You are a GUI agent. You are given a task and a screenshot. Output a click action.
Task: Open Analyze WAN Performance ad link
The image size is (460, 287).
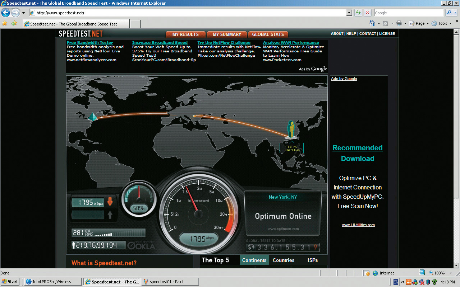[291, 42]
